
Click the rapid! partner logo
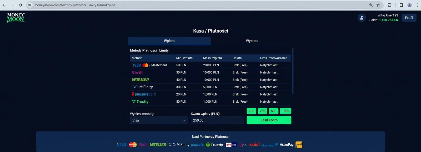click(x=254, y=144)
